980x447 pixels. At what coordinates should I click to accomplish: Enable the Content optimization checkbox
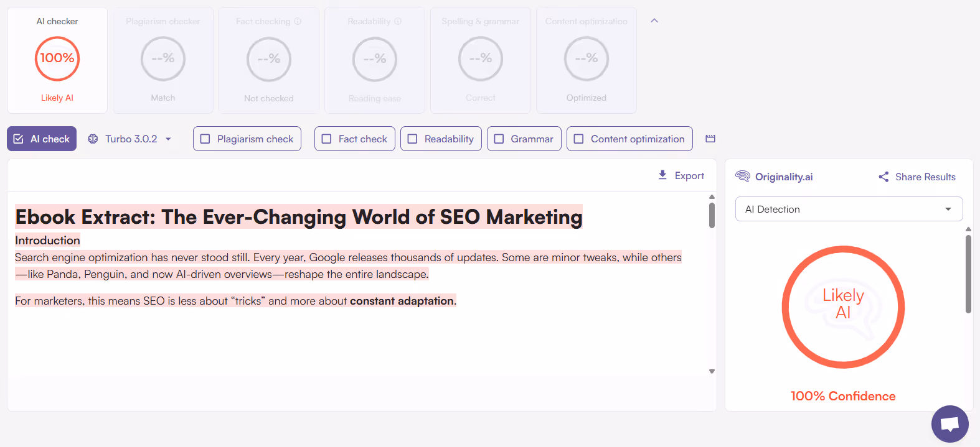point(578,139)
